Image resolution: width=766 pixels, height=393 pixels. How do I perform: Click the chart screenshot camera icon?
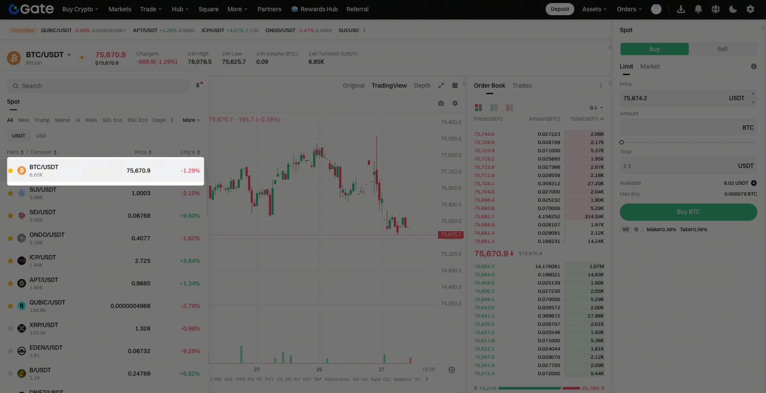coord(441,103)
